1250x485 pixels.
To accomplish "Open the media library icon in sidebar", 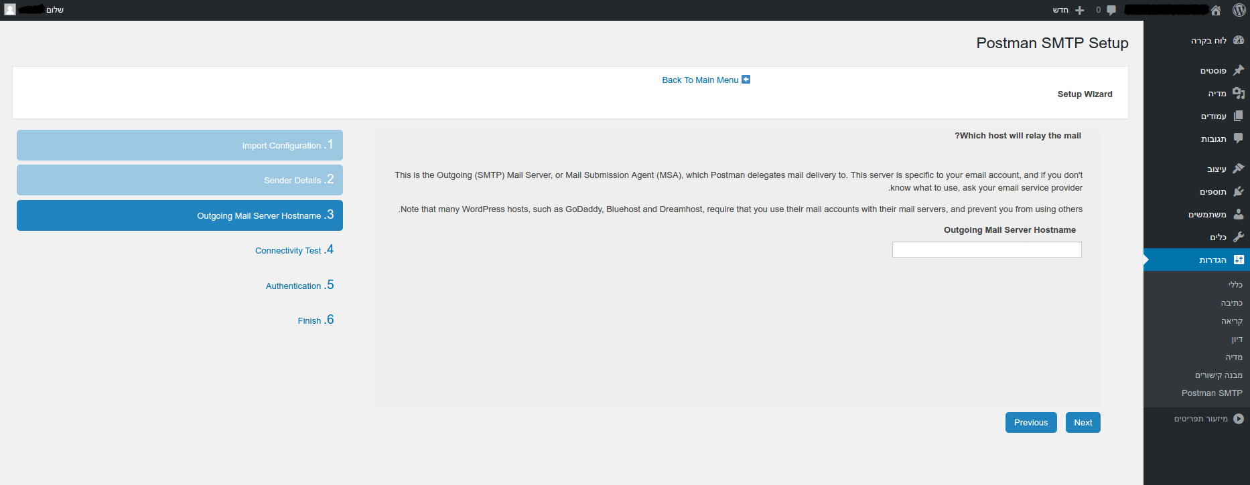I will 1238,93.
